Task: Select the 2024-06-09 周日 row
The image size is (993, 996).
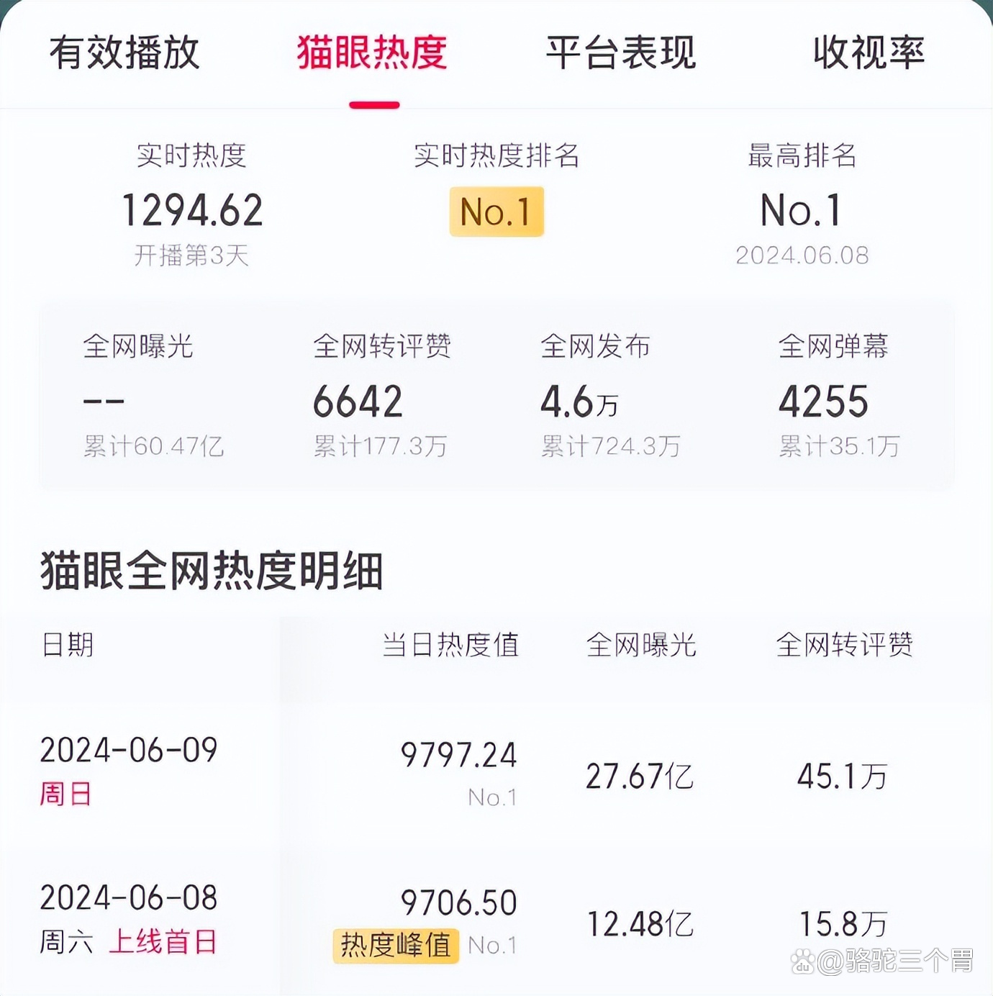Action: point(496,774)
